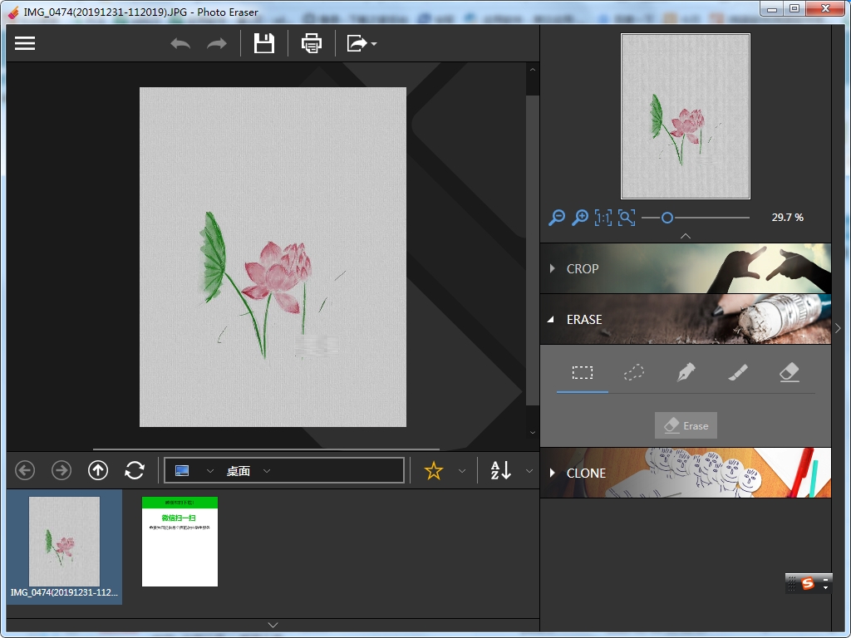Select the lasso free-form selection tool
The height and width of the screenshot is (638, 851).
click(633, 373)
